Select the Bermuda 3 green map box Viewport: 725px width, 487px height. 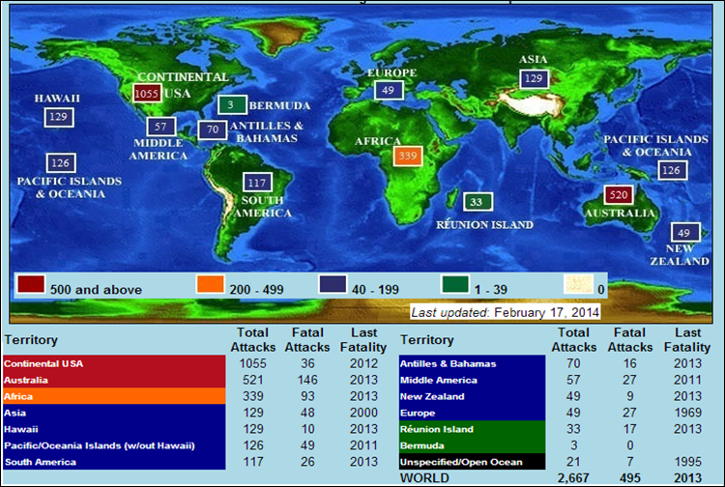(232, 105)
